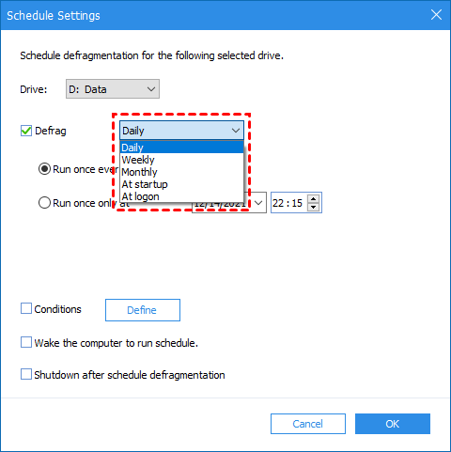This screenshot has height=452, width=451.
Task: Click the OK button
Action: [x=393, y=424]
